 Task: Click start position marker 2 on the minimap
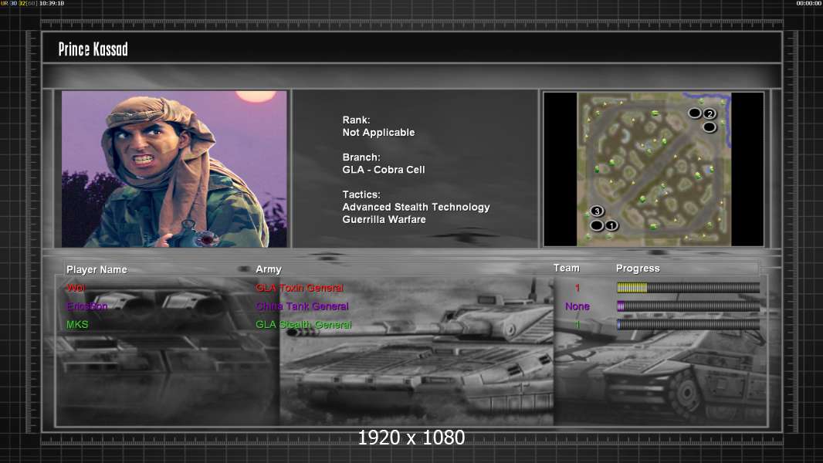point(710,113)
